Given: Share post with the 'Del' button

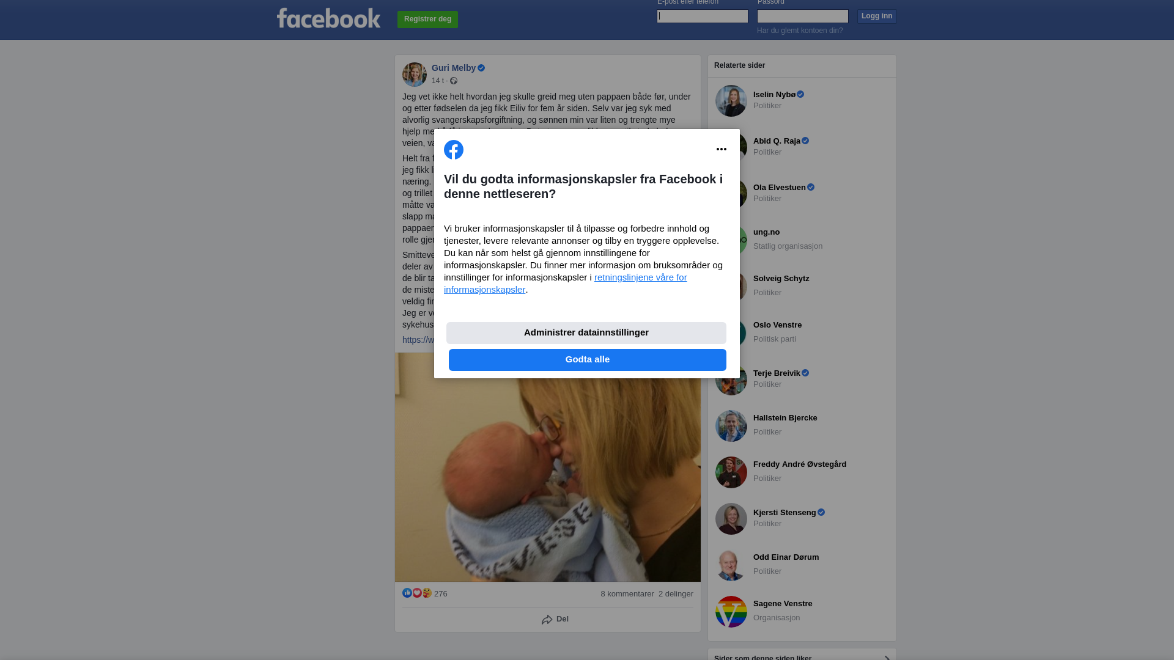Looking at the screenshot, I should pyautogui.click(x=555, y=619).
